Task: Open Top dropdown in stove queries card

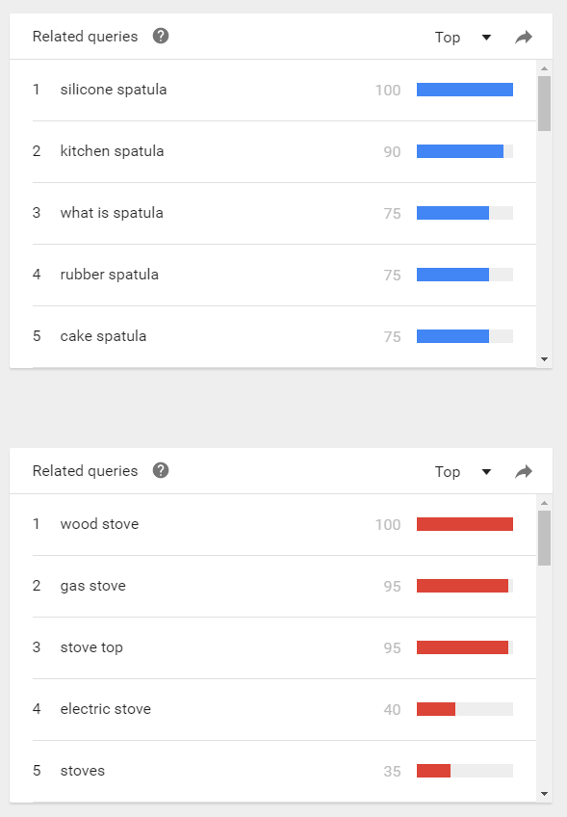Action: (x=463, y=471)
